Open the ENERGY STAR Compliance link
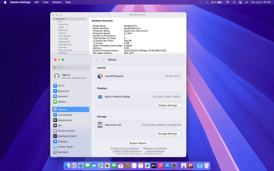Screen dimensions: 274x171 click(x=127, y=151)
